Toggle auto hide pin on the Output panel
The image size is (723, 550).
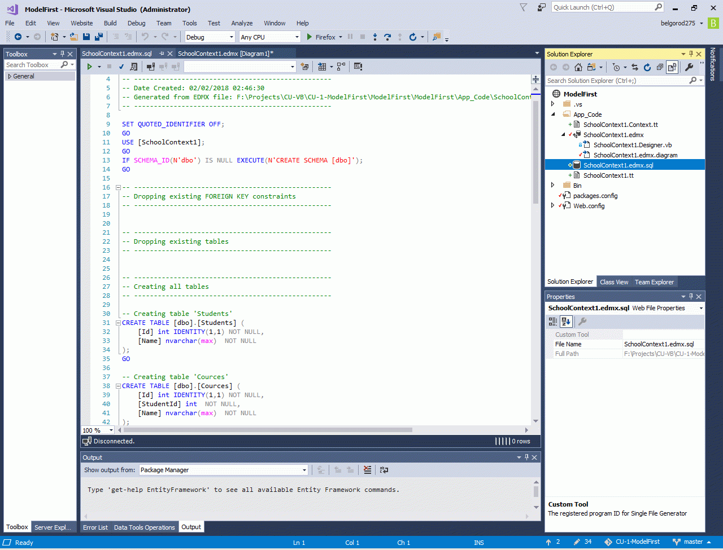pos(526,457)
